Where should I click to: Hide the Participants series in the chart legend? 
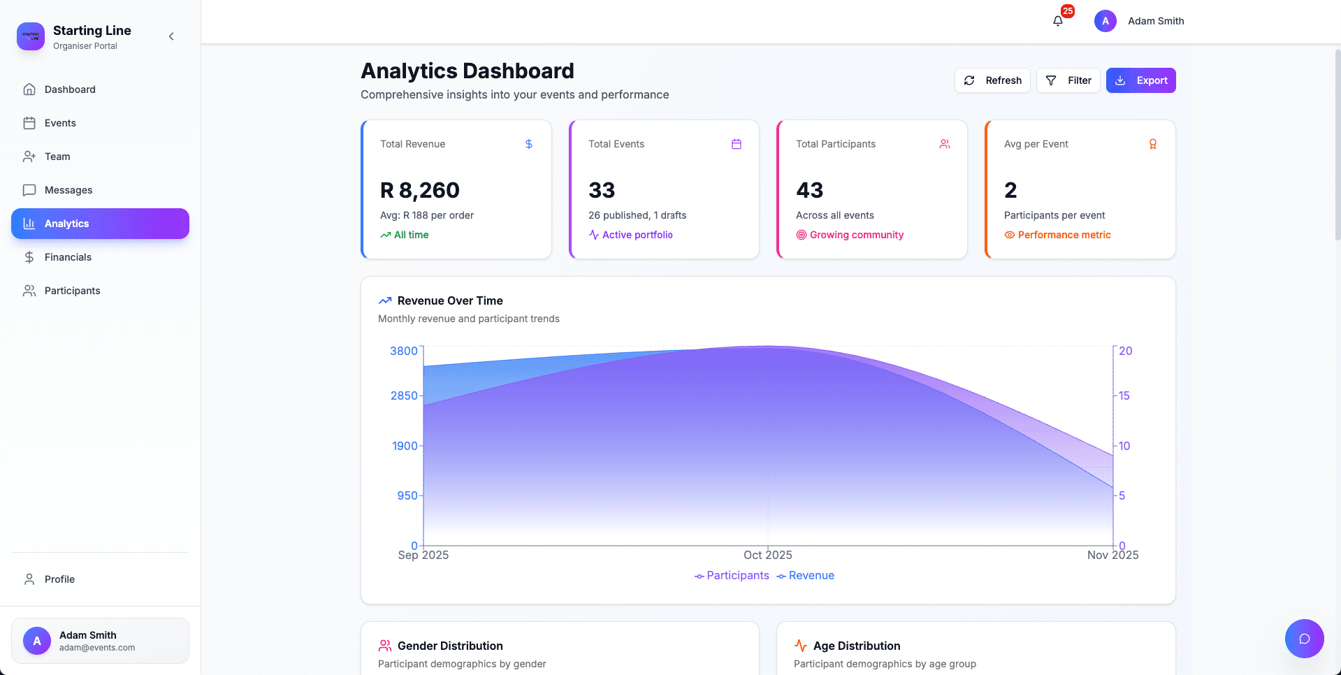pyautogui.click(x=731, y=575)
